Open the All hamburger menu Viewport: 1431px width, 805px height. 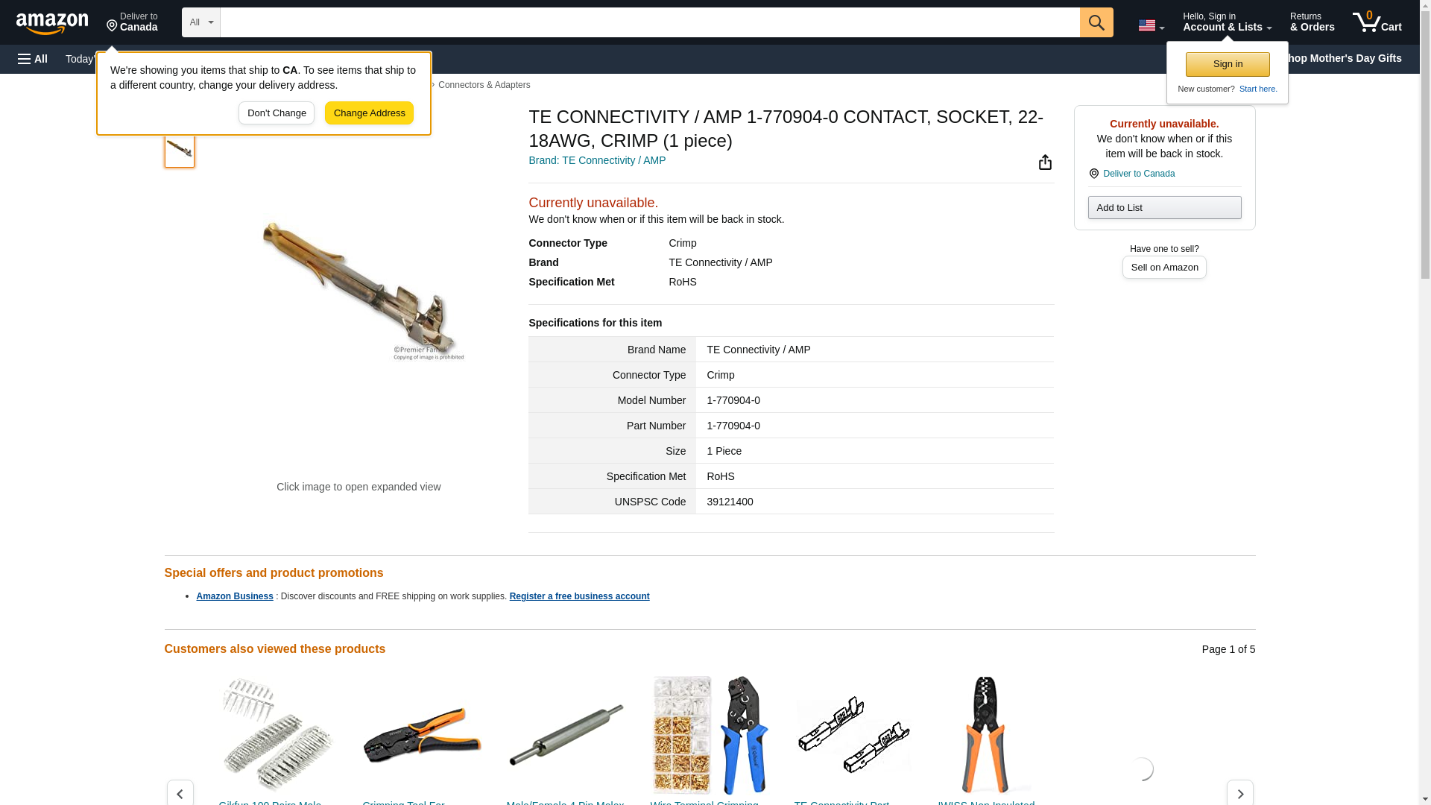pyautogui.click(x=33, y=59)
